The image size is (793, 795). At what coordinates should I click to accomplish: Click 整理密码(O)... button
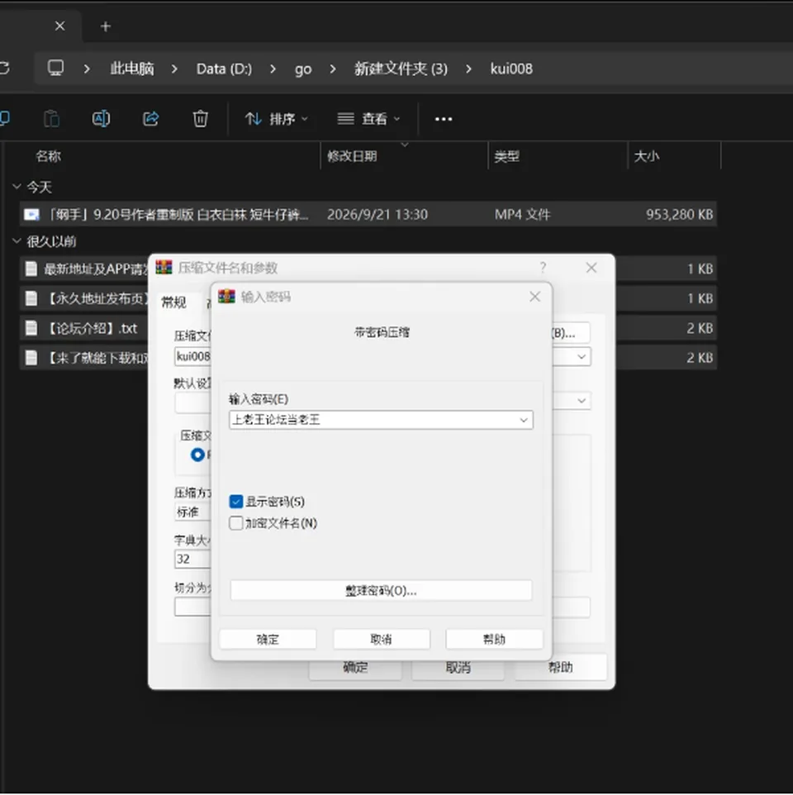click(381, 591)
